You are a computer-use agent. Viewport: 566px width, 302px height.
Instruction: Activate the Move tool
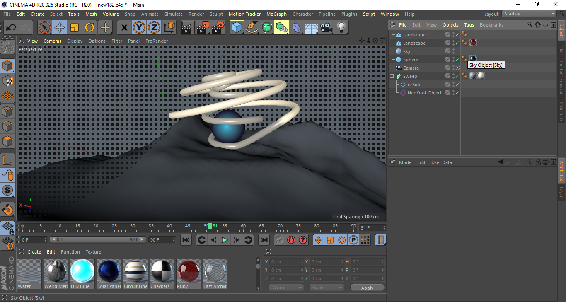tap(60, 28)
